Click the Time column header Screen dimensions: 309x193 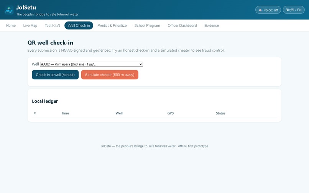point(65,113)
